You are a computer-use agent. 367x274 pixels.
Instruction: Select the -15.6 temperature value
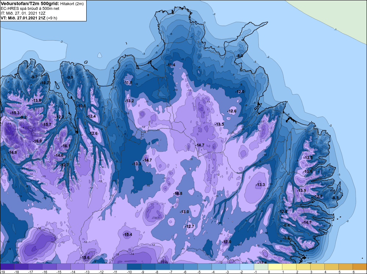85,258
